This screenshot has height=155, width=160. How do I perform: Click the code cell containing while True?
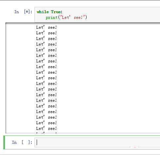(x=97, y=15)
